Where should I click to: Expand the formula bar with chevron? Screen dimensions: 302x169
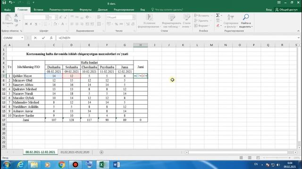pos(299,38)
